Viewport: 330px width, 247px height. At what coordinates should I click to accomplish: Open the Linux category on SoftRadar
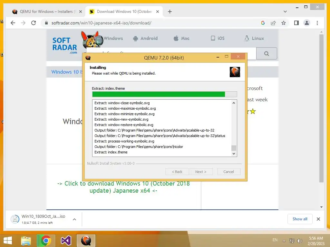[254, 38]
